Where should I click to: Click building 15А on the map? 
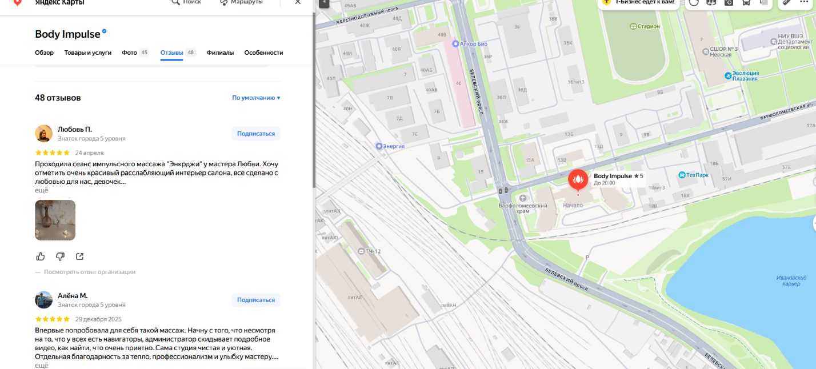pyautogui.click(x=530, y=161)
